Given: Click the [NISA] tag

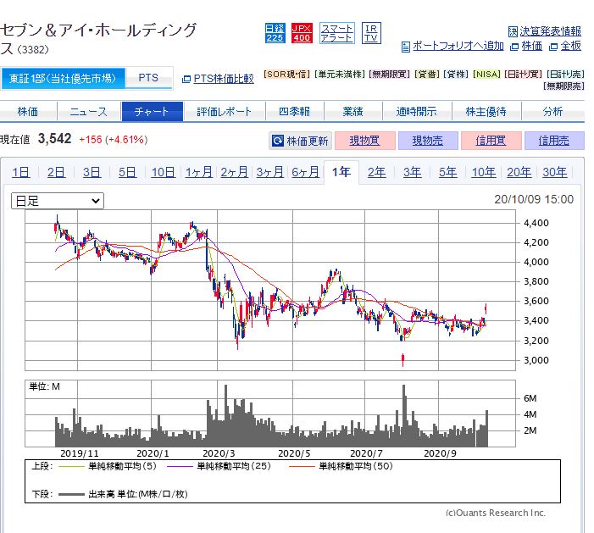Looking at the screenshot, I should click(487, 75).
